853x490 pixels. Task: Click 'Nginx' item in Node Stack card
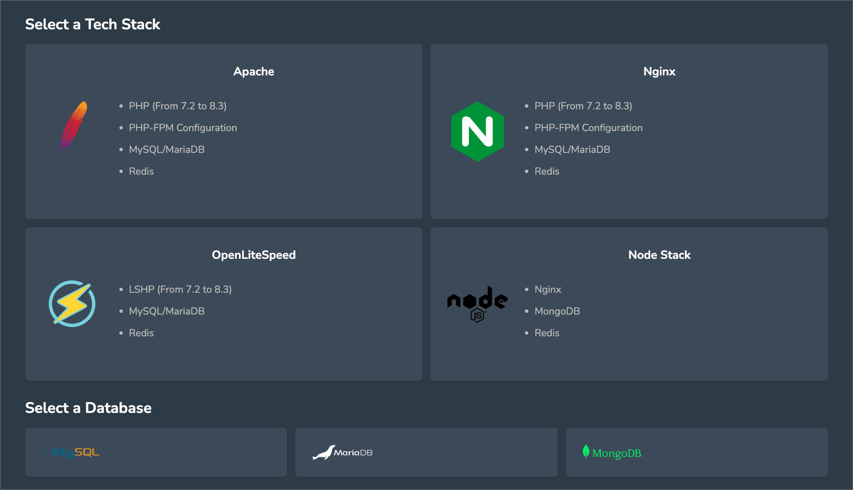pos(548,289)
